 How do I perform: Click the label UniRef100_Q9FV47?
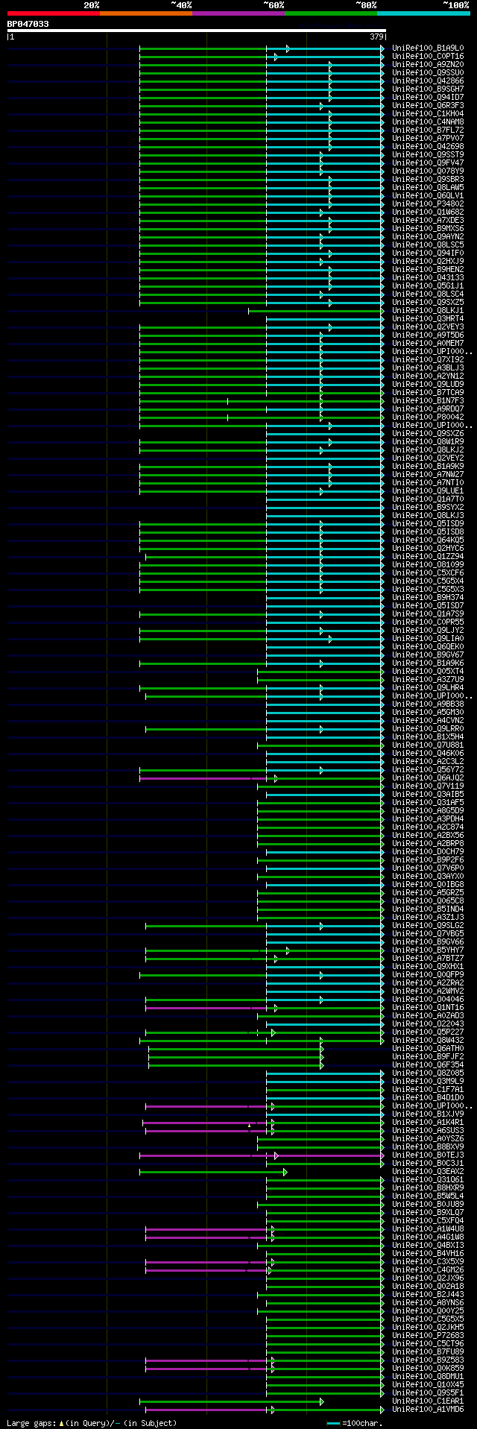tap(428, 163)
